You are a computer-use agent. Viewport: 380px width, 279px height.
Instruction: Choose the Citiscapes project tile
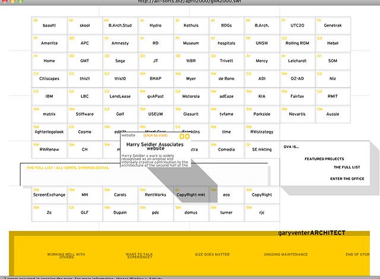pyautogui.click(x=49, y=78)
